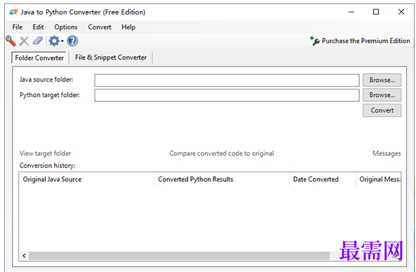
Task: Click the wrench convert toolbar icon
Action: pos(11,41)
